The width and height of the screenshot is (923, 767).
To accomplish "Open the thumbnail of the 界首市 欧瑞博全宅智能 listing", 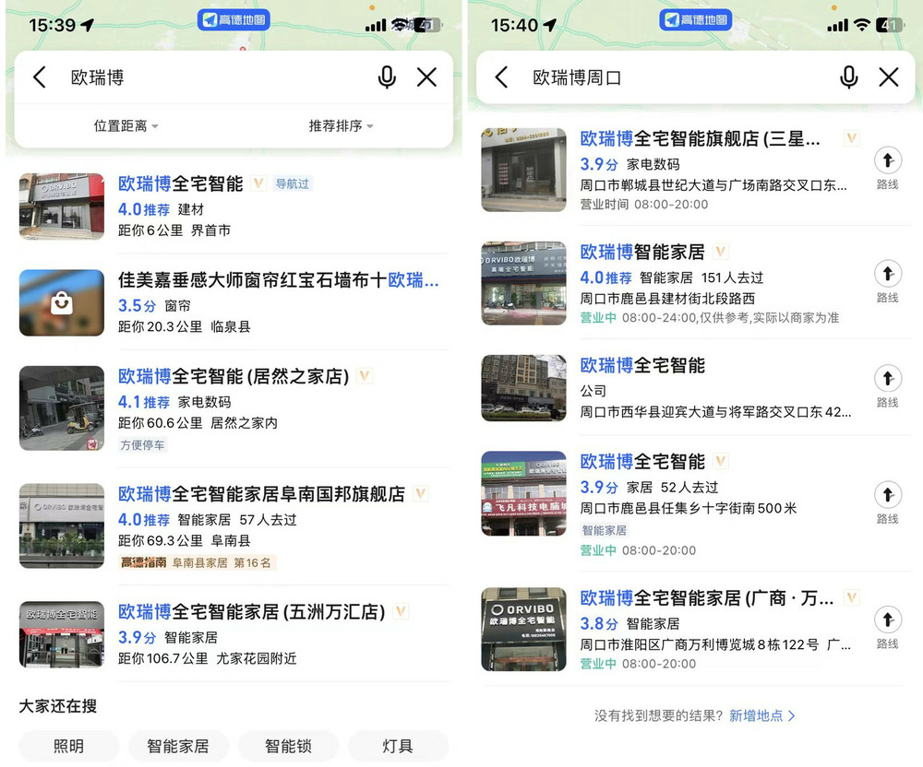I will 62,206.
